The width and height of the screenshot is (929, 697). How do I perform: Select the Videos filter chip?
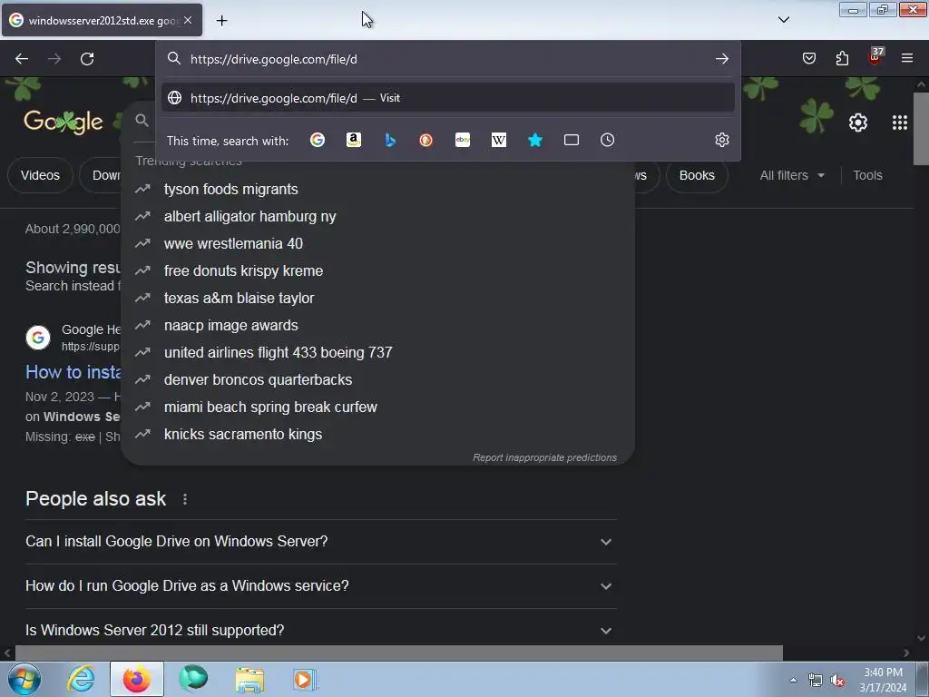(40, 175)
